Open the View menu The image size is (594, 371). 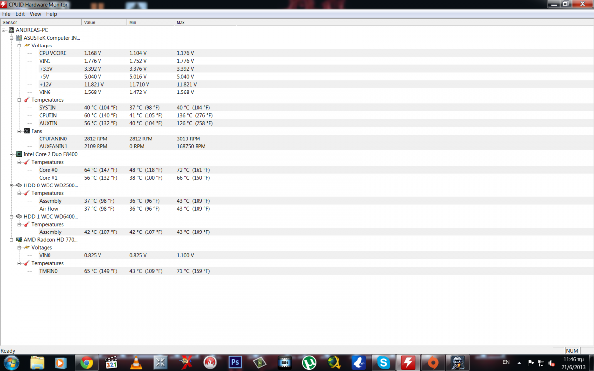click(x=35, y=14)
